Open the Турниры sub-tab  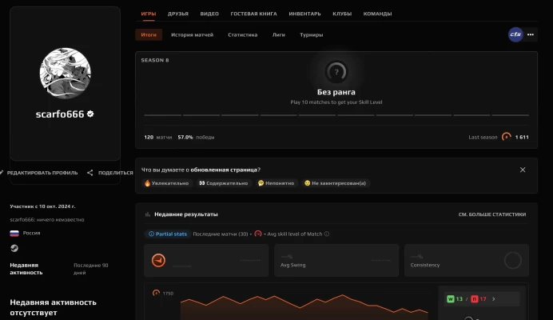312,34
